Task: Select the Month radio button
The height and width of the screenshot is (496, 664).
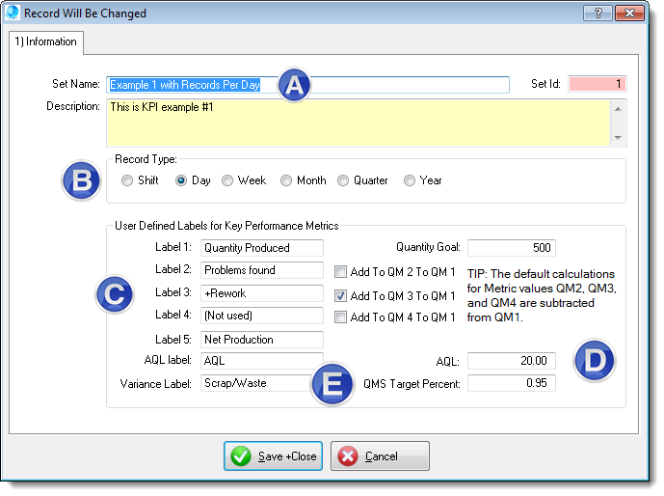Action: 286,180
